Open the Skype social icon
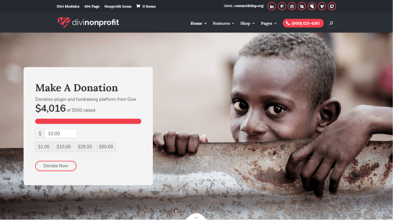Screen dimensions: 393x223 pyautogui.click(x=302, y=6)
